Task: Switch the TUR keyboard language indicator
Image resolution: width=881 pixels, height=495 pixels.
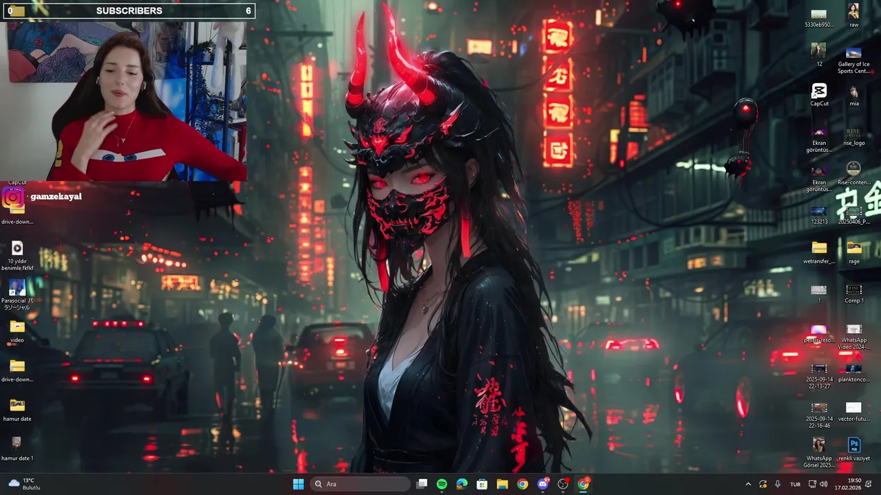Action: click(796, 484)
